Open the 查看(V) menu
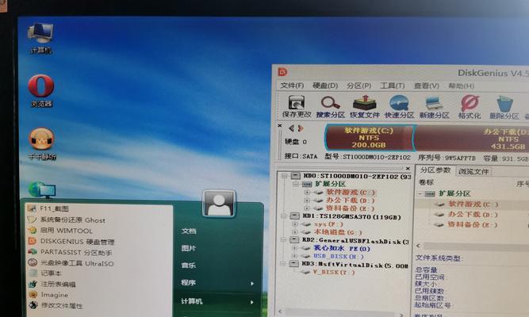The height and width of the screenshot is (317, 529). click(x=427, y=86)
